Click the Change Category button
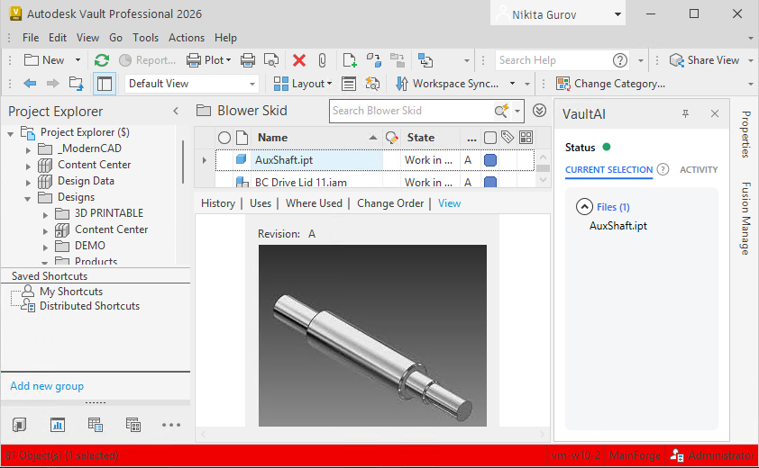 click(x=610, y=83)
